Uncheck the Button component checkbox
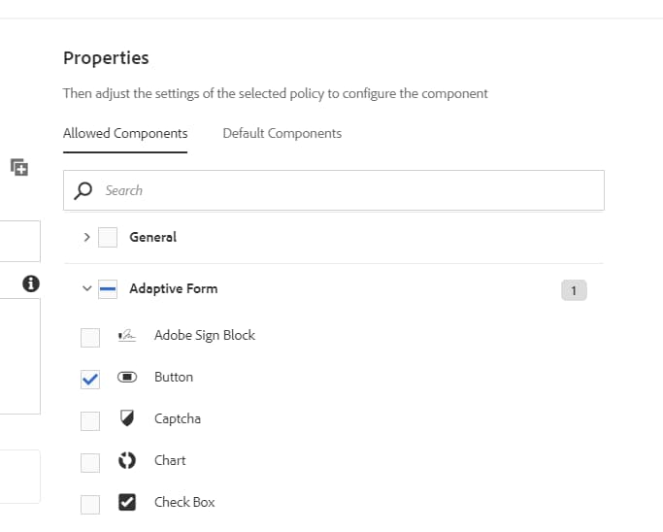This screenshot has height=532, width=663. tap(90, 379)
